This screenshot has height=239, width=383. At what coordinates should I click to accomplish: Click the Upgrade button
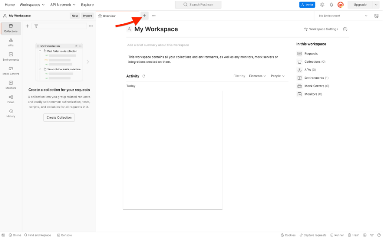(360, 5)
